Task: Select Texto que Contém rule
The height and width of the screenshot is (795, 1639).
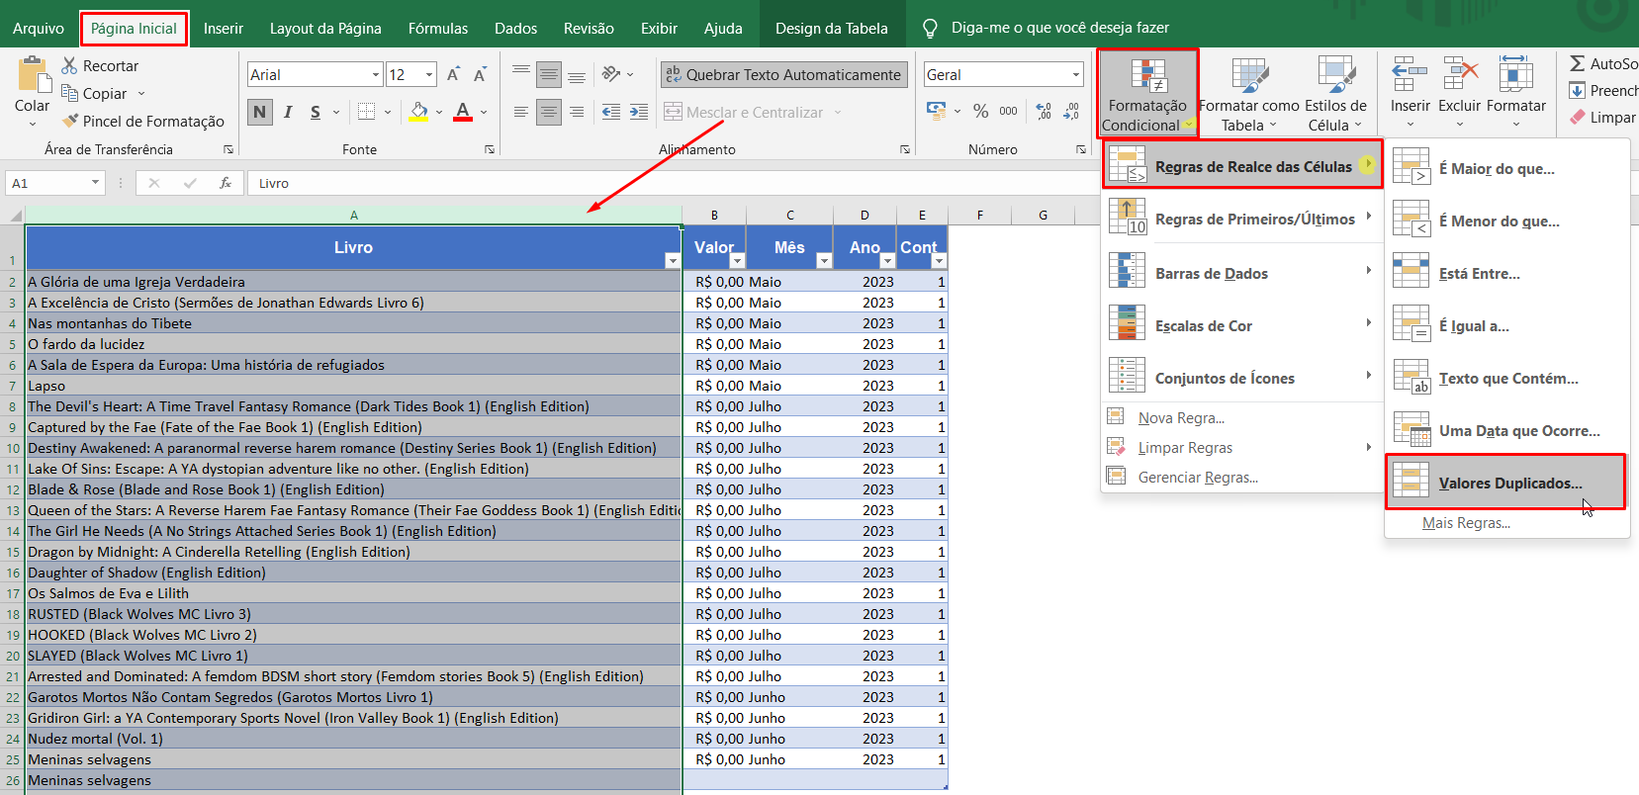Action: click(x=1505, y=378)
